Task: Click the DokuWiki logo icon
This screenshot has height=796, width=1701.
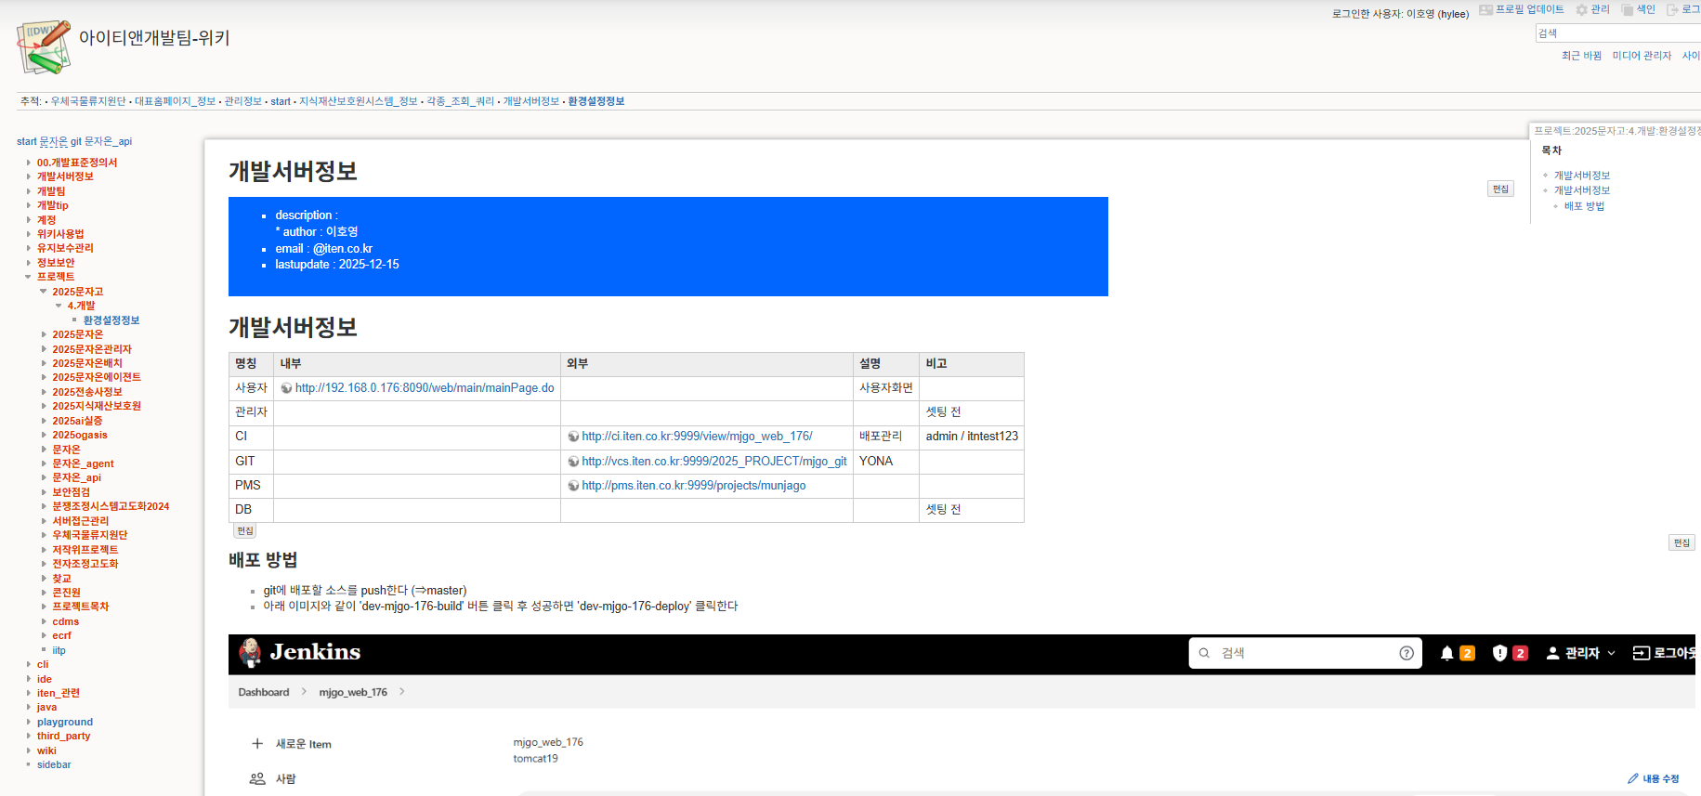Action: tap(43, 46)
